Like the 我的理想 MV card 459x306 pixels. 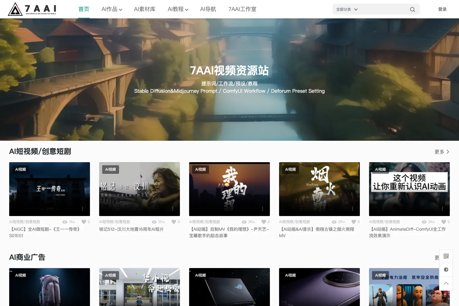click(264, 222)
